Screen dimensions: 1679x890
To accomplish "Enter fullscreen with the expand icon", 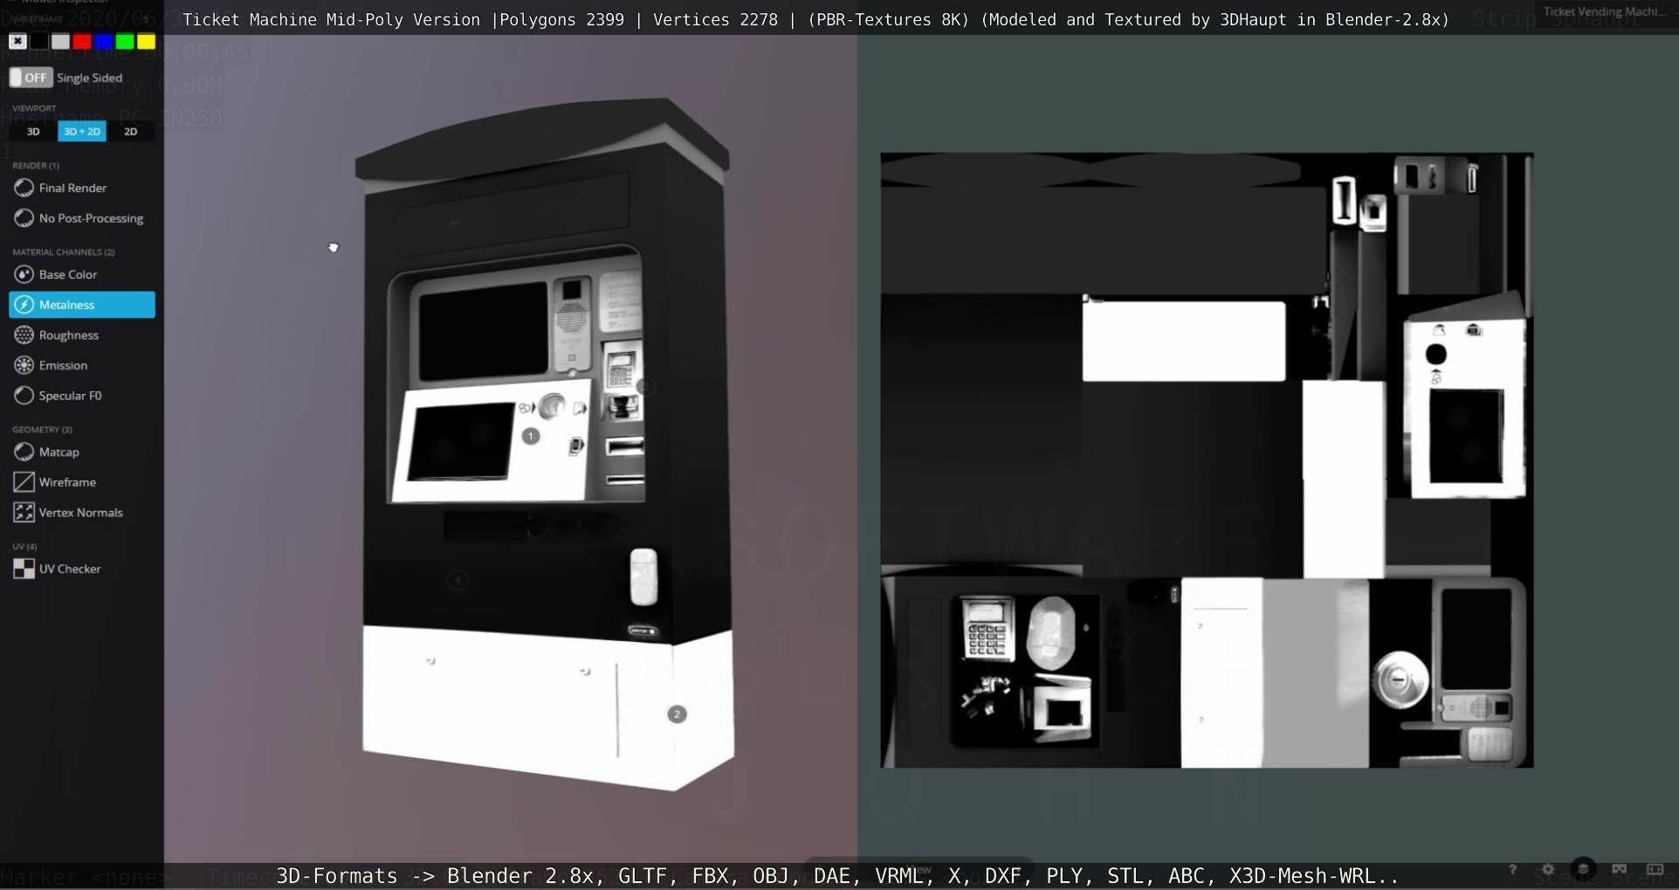I will [x=1655, y=870].
